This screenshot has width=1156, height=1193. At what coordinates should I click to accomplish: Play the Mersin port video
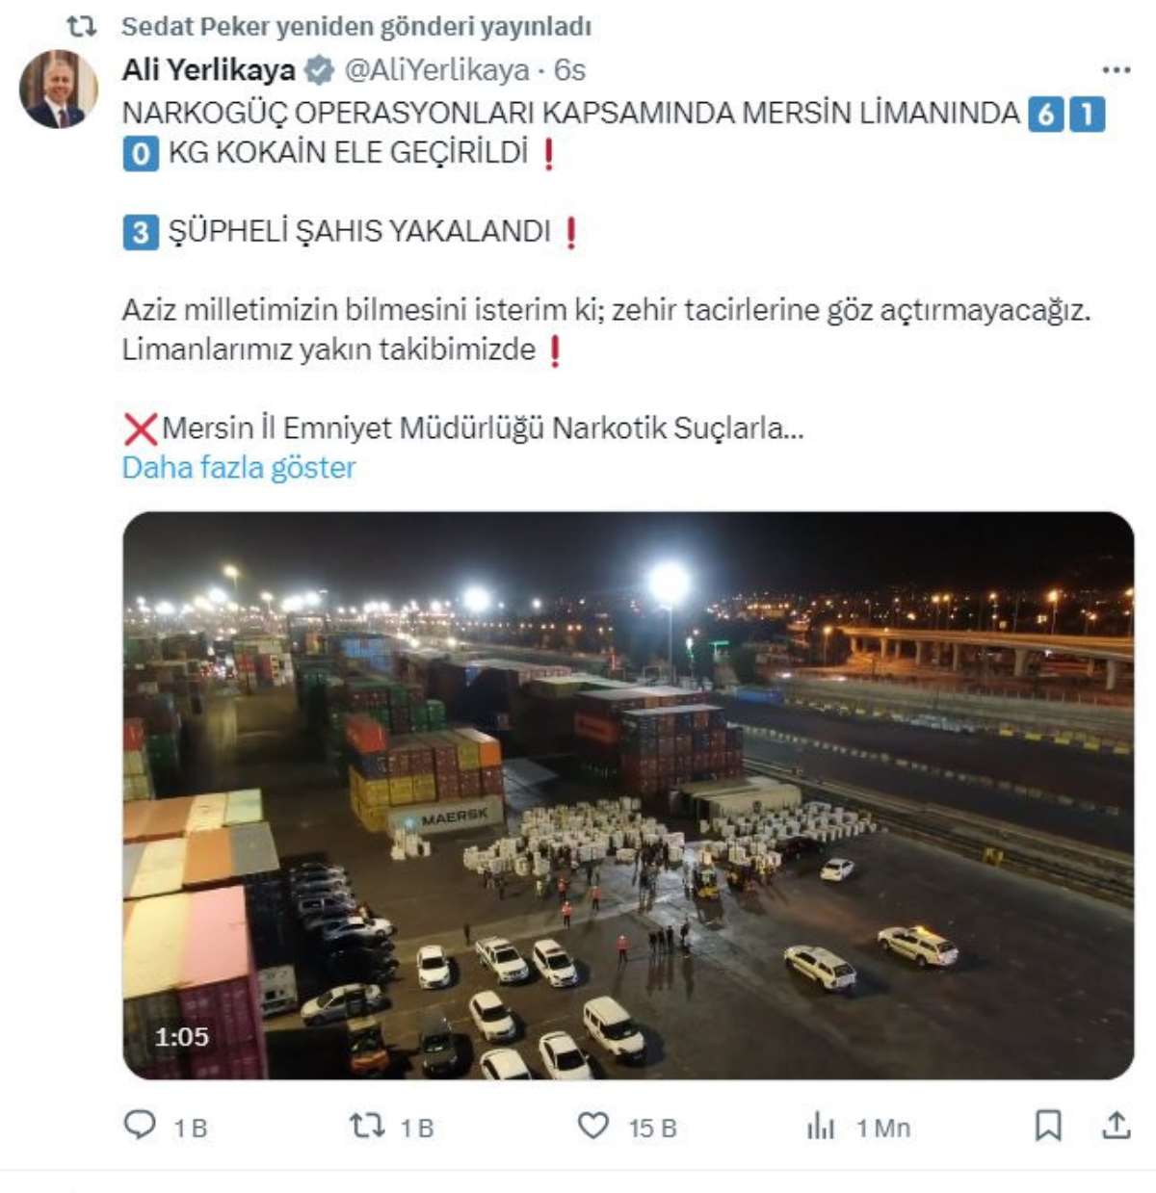pos(628,795)
